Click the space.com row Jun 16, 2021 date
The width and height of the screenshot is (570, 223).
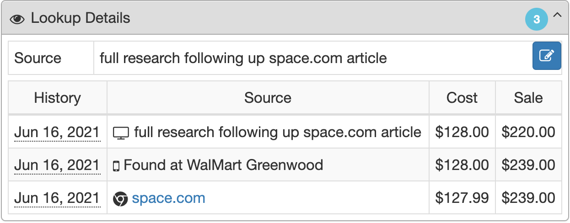coord(57,198)
